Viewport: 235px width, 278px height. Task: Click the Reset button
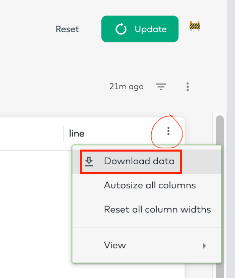[x=67, y=29]
